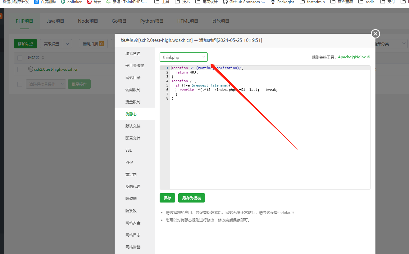The image size is (409, 254).
Task: Open the 码云 bookmark
Action: [94, 2]
